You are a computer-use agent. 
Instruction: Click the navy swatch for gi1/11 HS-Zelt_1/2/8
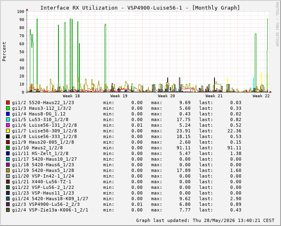8,153
